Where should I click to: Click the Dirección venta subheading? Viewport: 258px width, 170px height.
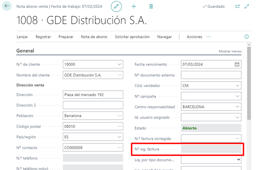click(30, 85)
